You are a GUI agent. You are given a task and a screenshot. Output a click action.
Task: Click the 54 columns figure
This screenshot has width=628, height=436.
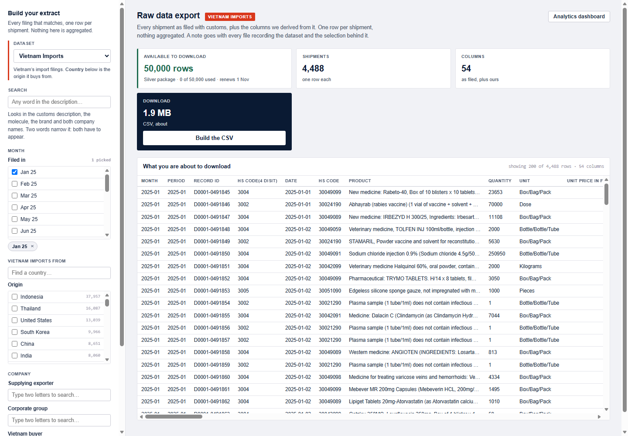pyautogui.click(x=466, y=68)
